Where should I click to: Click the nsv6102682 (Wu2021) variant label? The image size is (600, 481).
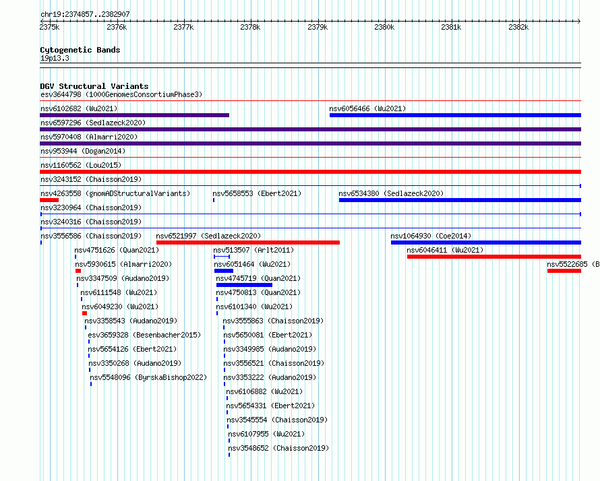[79, 108]
